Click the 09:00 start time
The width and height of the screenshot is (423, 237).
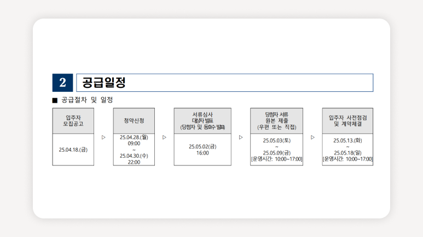pos(134,144)
